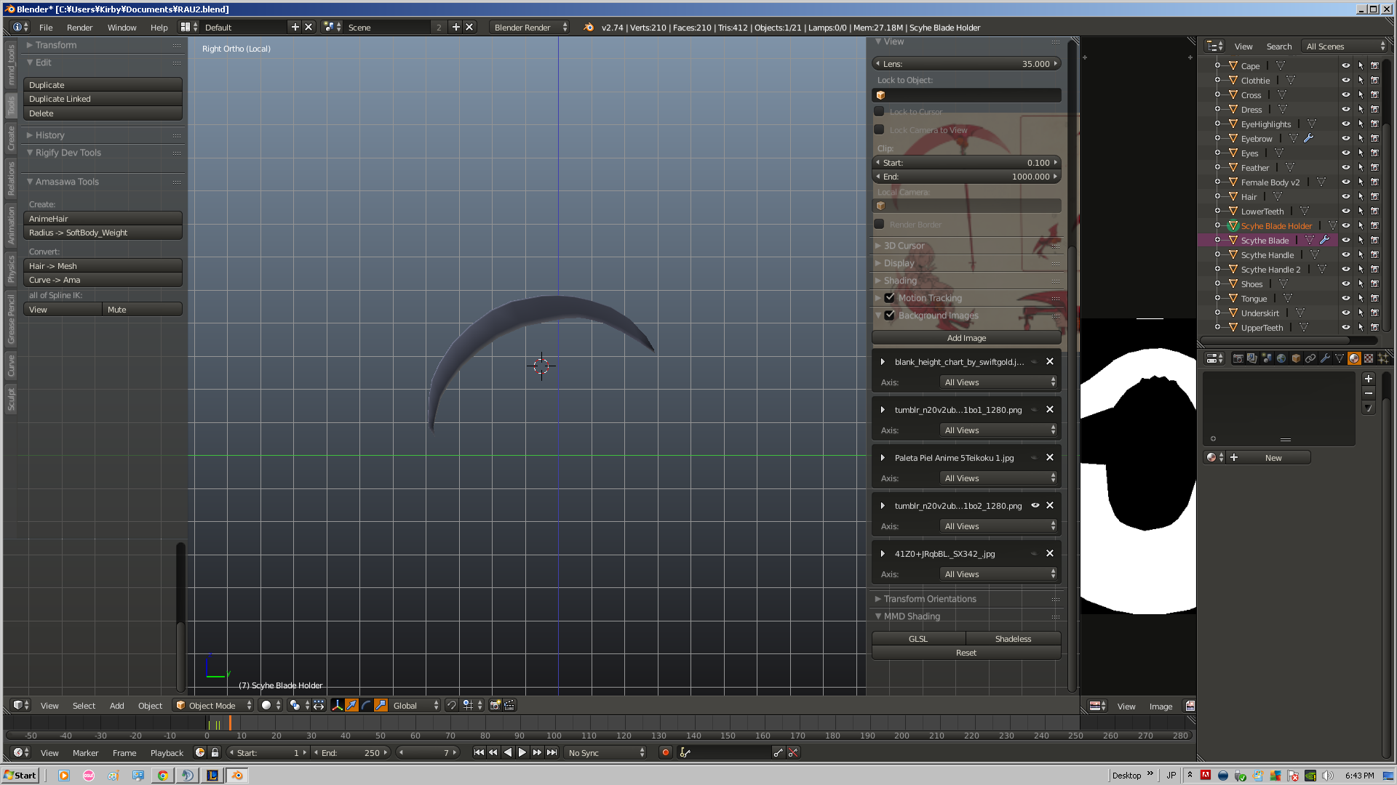Open the Mesh data triangle tab

pyautogui.click(x=1340, y=358)
